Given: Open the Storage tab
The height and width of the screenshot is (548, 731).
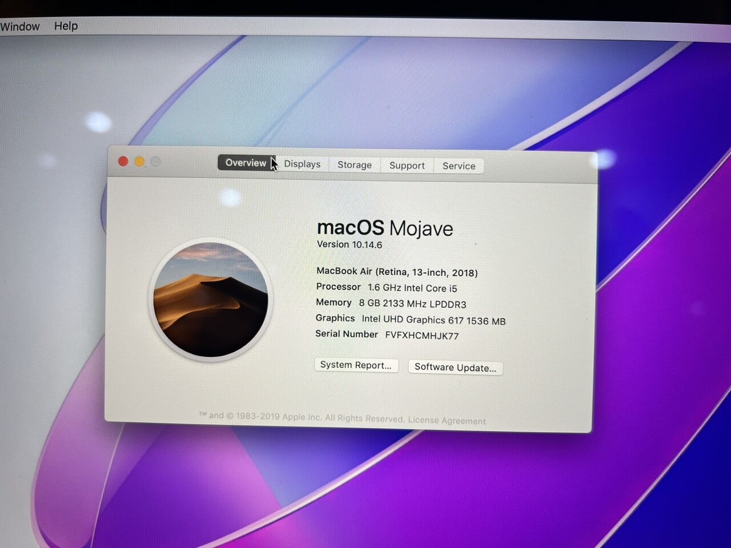Looking at the screenshot, I should (354, 165).
